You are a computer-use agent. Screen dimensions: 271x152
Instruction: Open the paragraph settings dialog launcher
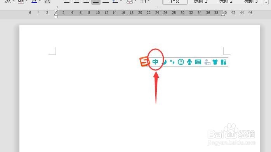157,7
